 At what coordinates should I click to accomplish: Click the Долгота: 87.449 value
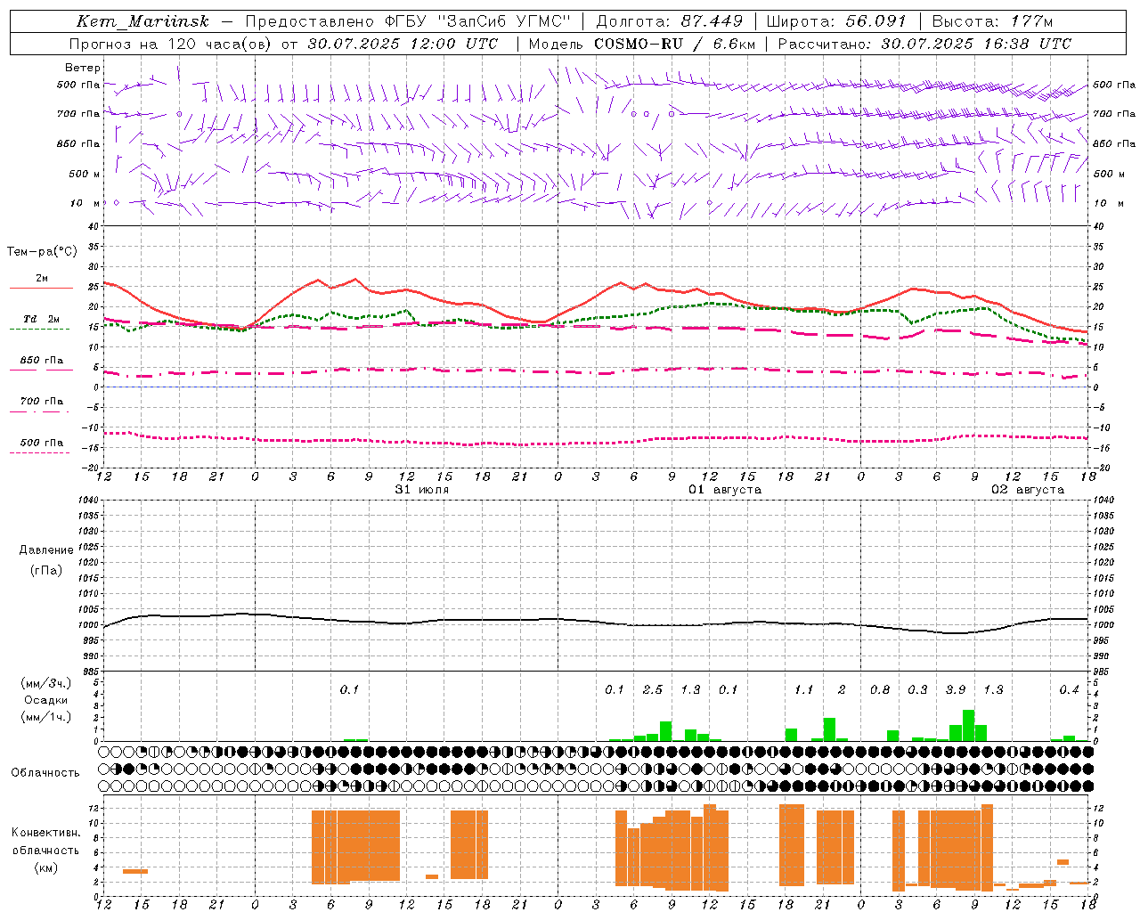click(668, 21)
